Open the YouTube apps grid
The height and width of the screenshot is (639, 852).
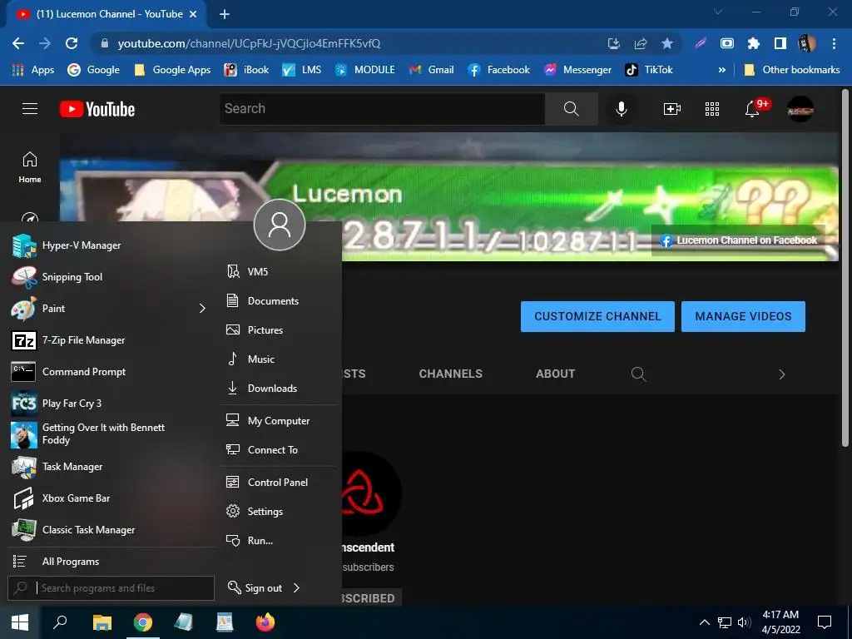point(712,109)
